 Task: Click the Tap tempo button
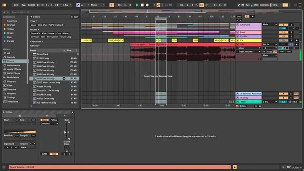(x=24, y=5)
